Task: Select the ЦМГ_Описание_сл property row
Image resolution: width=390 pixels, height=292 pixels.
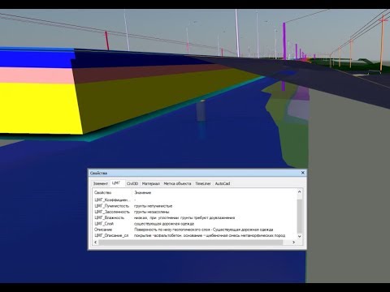Action: [x=195, y=235]
